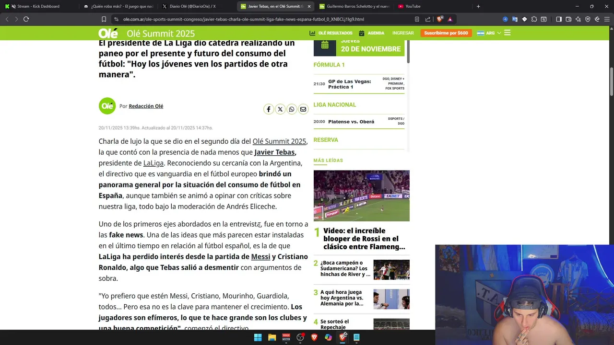Open a new browser tab
This screenshot has height=345, width=614.
point(478,6)
